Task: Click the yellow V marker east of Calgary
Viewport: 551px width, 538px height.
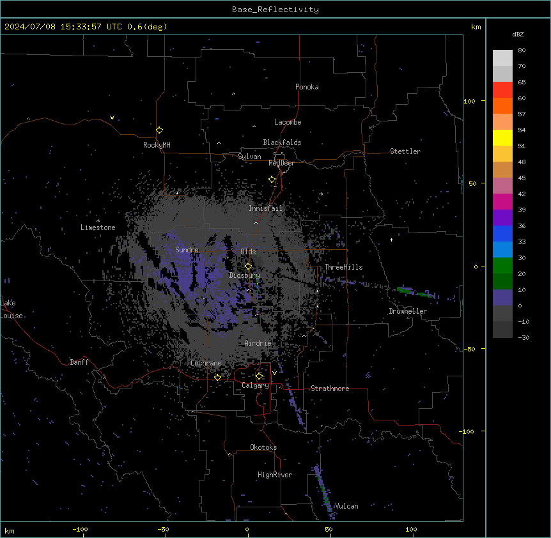Action: [274, 373]
